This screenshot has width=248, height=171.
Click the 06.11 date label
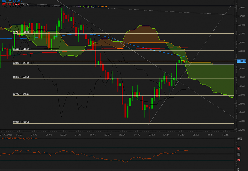(x=211, y=135)
